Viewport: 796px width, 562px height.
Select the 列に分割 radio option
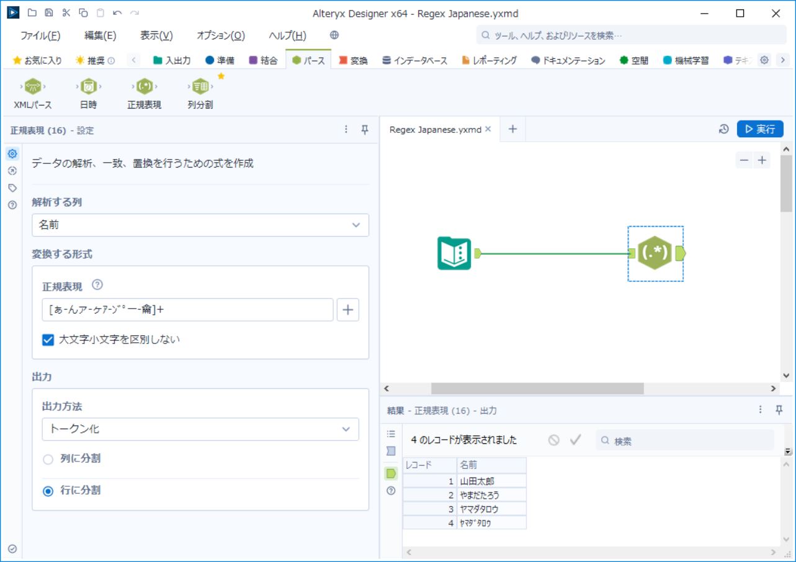(x=48, y=459)
